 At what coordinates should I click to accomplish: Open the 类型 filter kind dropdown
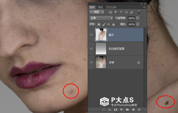point(97,12)
